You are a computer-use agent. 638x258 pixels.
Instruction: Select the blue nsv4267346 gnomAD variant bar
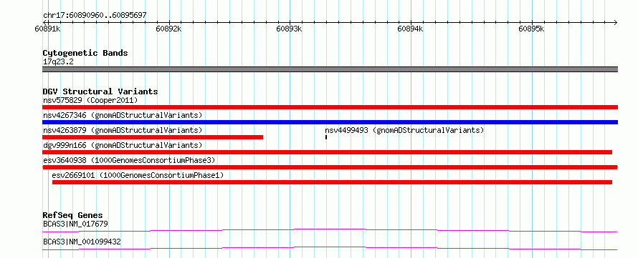pos(330,122)
